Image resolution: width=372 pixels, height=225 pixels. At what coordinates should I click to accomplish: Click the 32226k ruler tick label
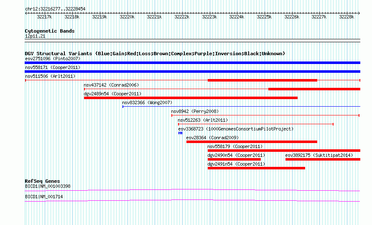(292, 17)
